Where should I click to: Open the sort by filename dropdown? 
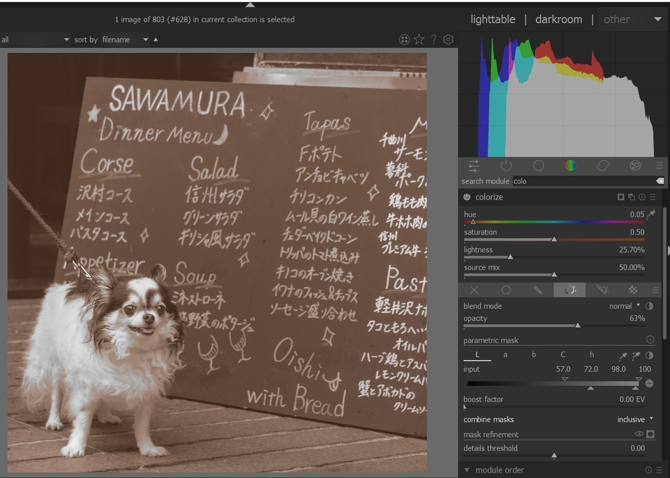click(125, 40)
